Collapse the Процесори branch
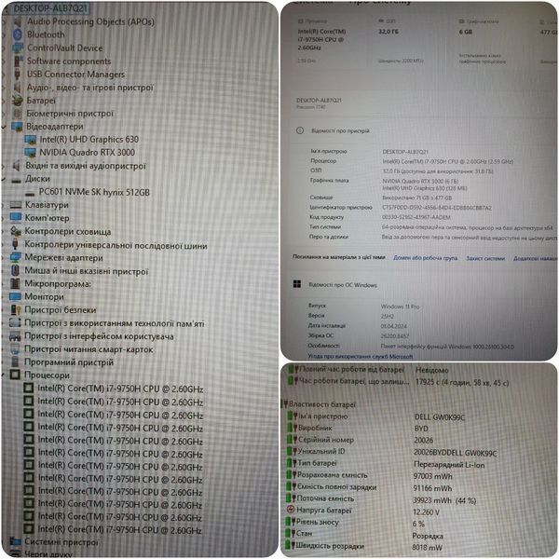This screenshot has height=559, width=559. 4,375
